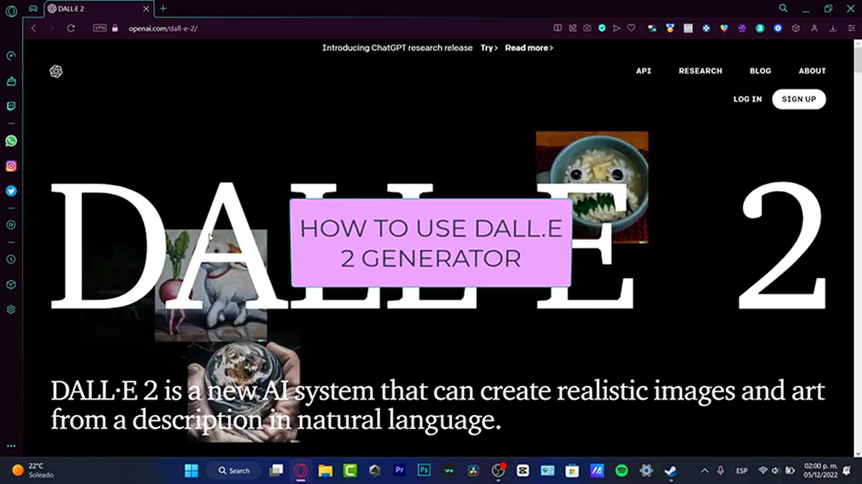Add page to bookmarks heart icon
The image size is (862, 484).
(x=631, y=28)
